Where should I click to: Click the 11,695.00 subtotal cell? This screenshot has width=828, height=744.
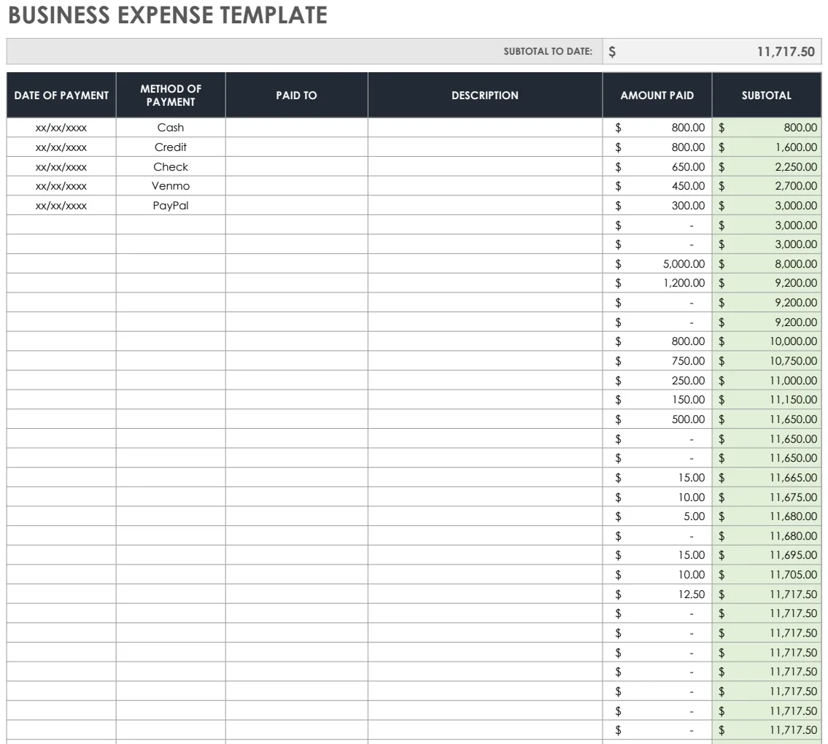click(x=766, y=555)
